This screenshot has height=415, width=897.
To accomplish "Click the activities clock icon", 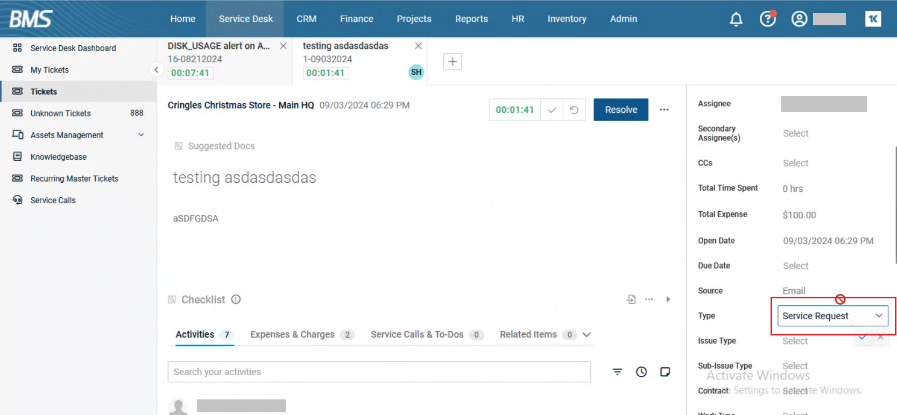I will 641,372.
